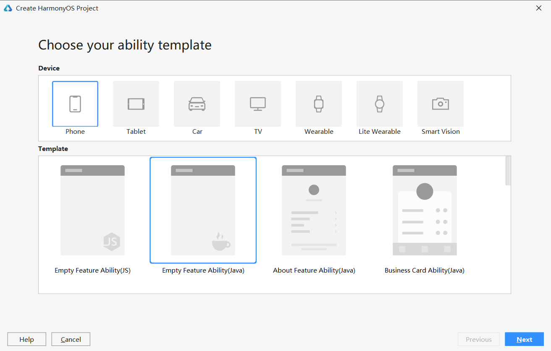Screen dimensions: 551x351
Task: Click the HarmonyOS logo in title bar
Action: (8, 8)
